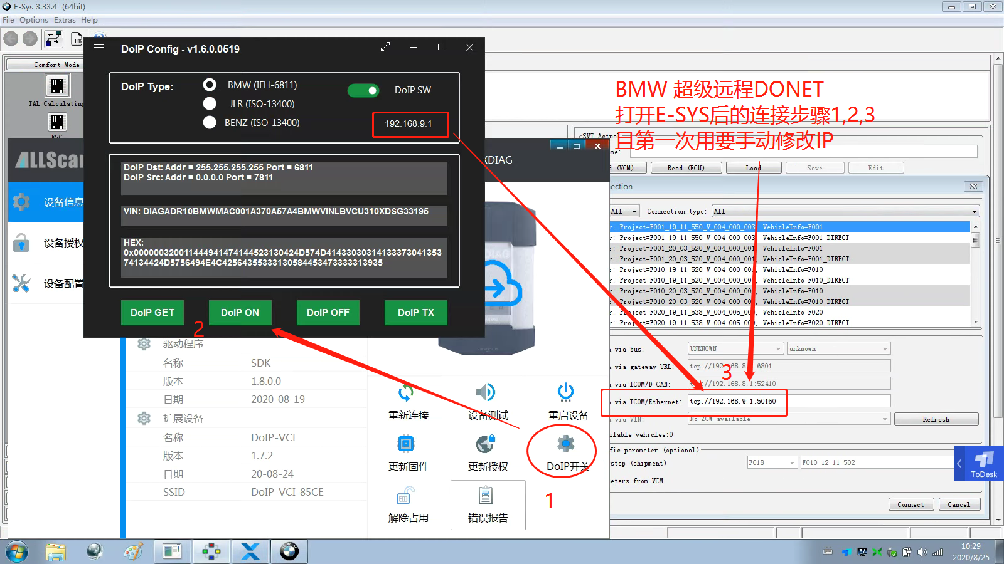Open the unknown bus type dropdown
The width and height of the screenshot is (1004, 564).
click(x=839, y=348)
